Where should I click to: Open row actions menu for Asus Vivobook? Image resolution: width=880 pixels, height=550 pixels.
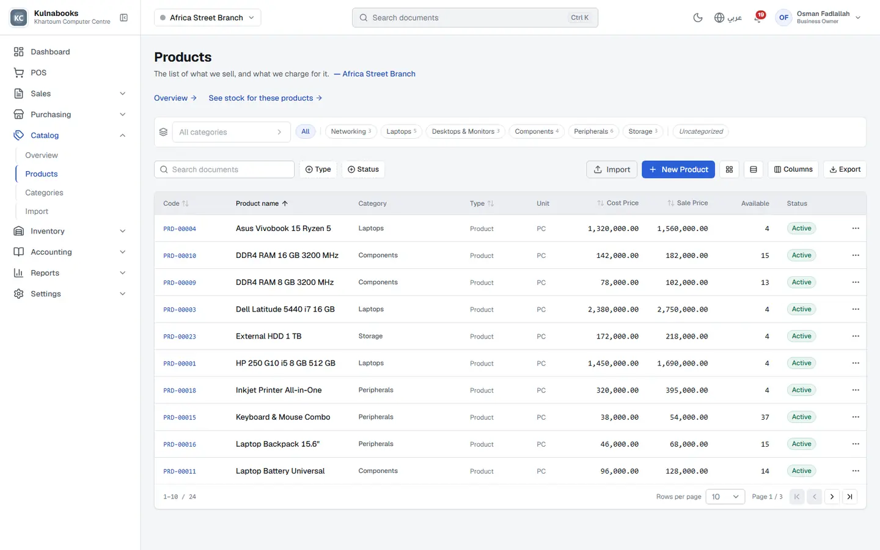pyautogui.click(x=856, y=229)
